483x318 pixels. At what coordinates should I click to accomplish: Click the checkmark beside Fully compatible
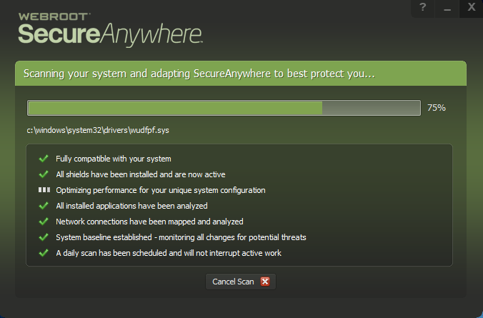(44, 159)
